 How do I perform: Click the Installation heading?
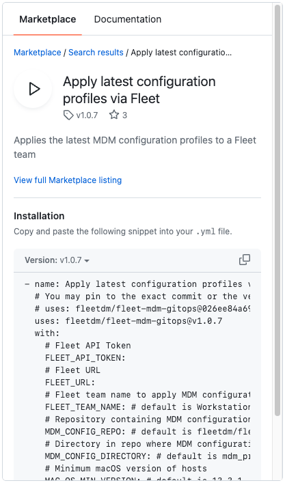39,216
